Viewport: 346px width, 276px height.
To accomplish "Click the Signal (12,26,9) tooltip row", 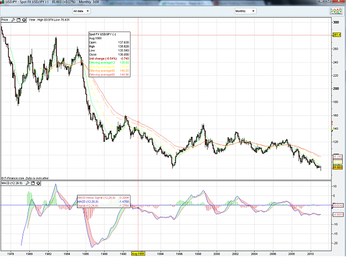I will coord(104,205).
